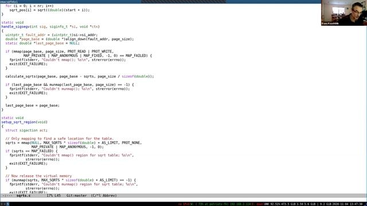Click 'if (sqrts == MAP_FAILED)' condition
Viewport: 367px width, 206px height.
pos(32,151)
